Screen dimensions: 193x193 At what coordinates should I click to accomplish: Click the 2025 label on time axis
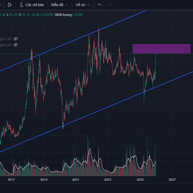(140, 179)
